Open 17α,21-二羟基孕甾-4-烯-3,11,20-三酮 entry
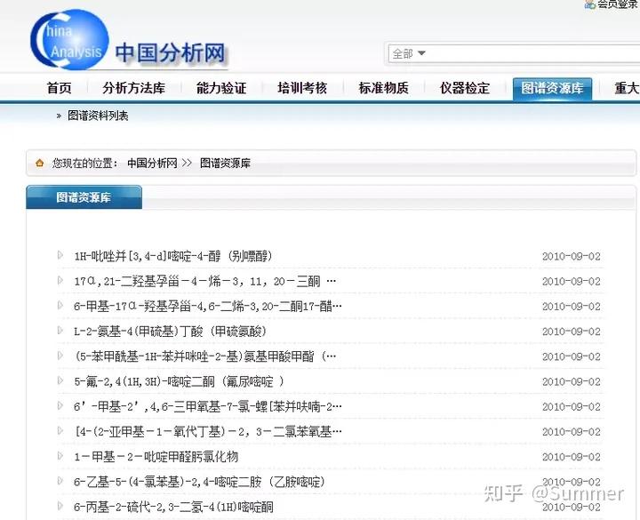This screenshot has width=640, height=520. click(x=205, y=281)
